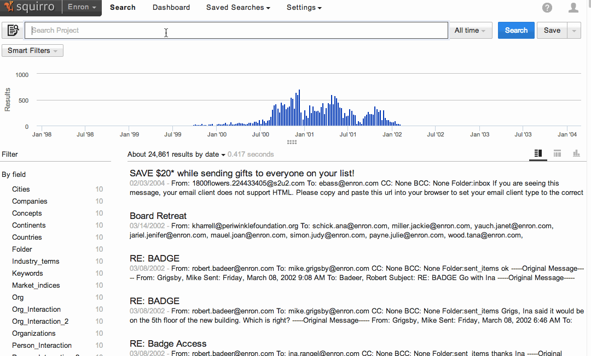Filter by the Organizations field
The image size is (591, 356).
[33, 334]
